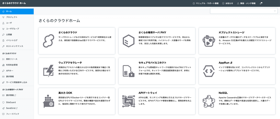
Task: Click the 専用サーバ PHY hexagon icon
Action: coord(129,41)
